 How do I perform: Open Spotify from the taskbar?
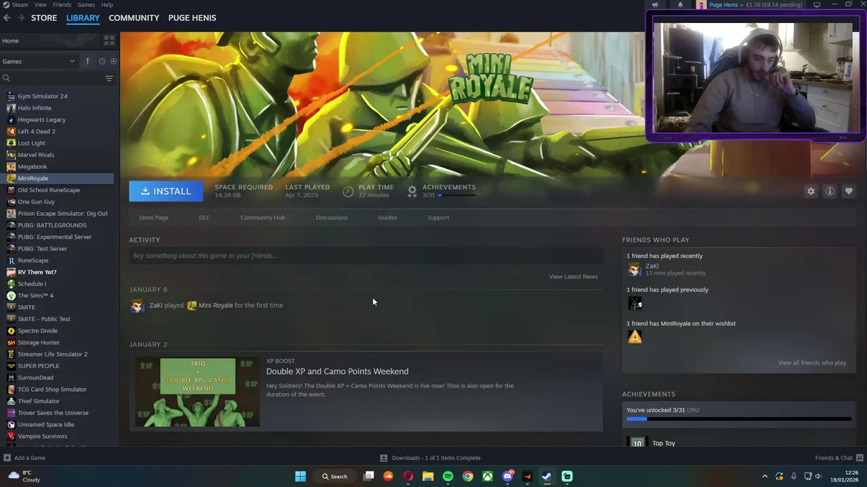[448, 476]
